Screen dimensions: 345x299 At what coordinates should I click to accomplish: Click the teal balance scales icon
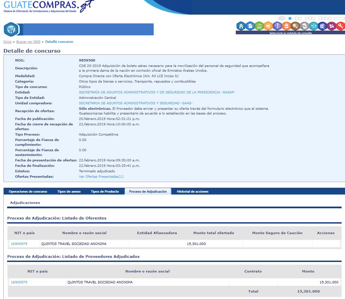click(313, 26)
